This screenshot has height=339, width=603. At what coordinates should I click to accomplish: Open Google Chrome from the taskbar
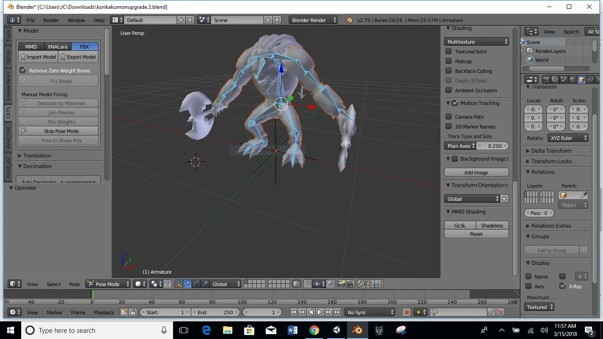point(314,330)
